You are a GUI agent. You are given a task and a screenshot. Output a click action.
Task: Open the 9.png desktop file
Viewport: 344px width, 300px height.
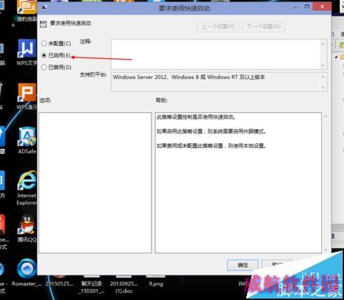[x=156, y=283]
